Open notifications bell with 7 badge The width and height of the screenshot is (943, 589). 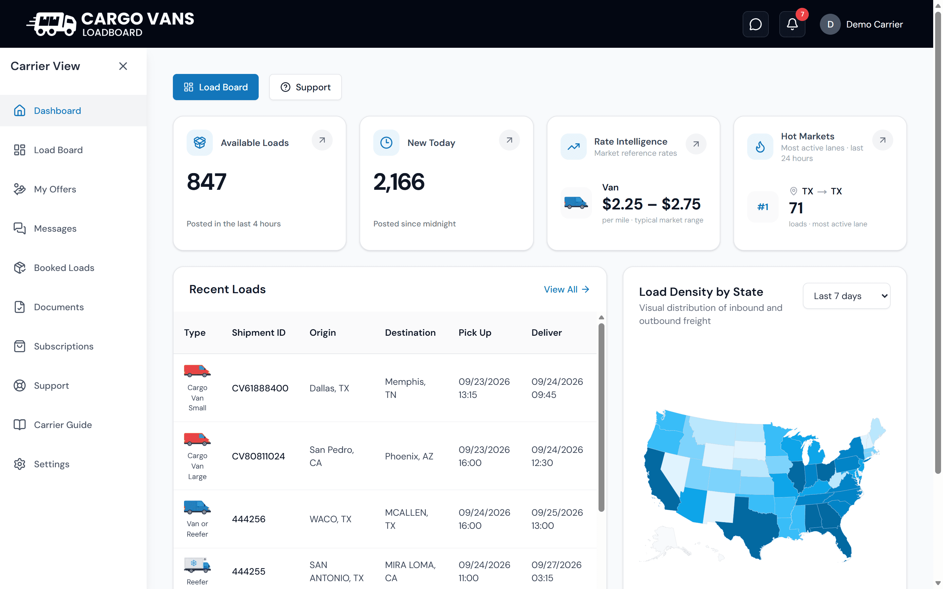coord(792,24)
